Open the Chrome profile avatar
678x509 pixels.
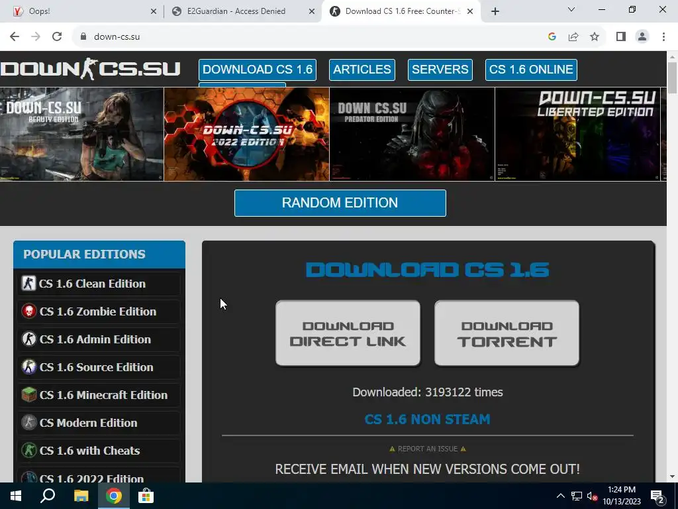pos(642,37)
